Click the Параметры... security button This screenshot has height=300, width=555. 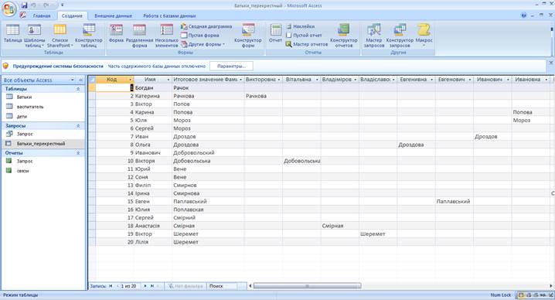click(231, 66)
